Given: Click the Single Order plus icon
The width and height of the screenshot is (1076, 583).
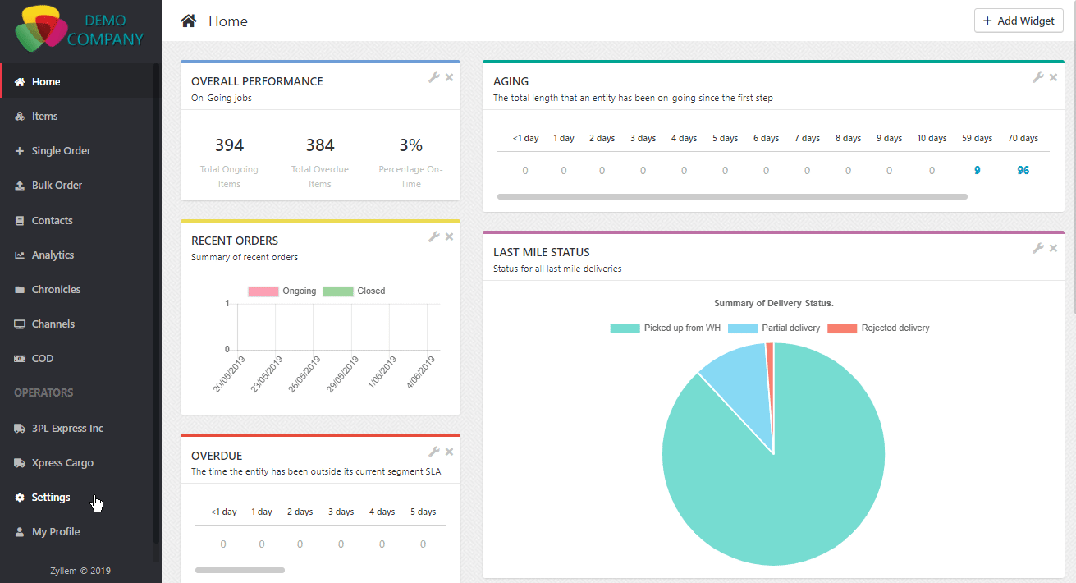Looking at the screenshot, I should point(20,151).
